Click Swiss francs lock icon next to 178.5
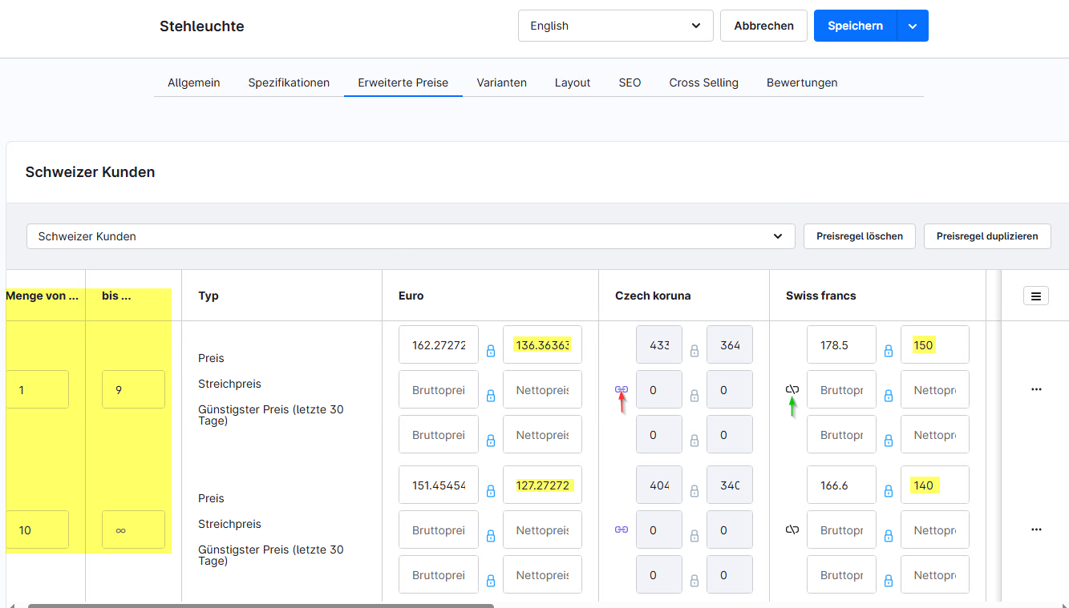This screenshot has width=1069, height=608. point(889,351)
